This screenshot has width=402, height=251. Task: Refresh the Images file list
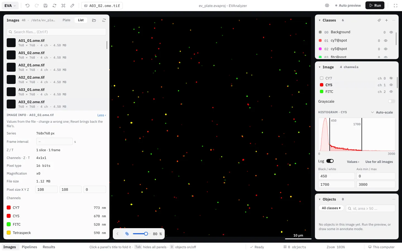click(104, 20)
